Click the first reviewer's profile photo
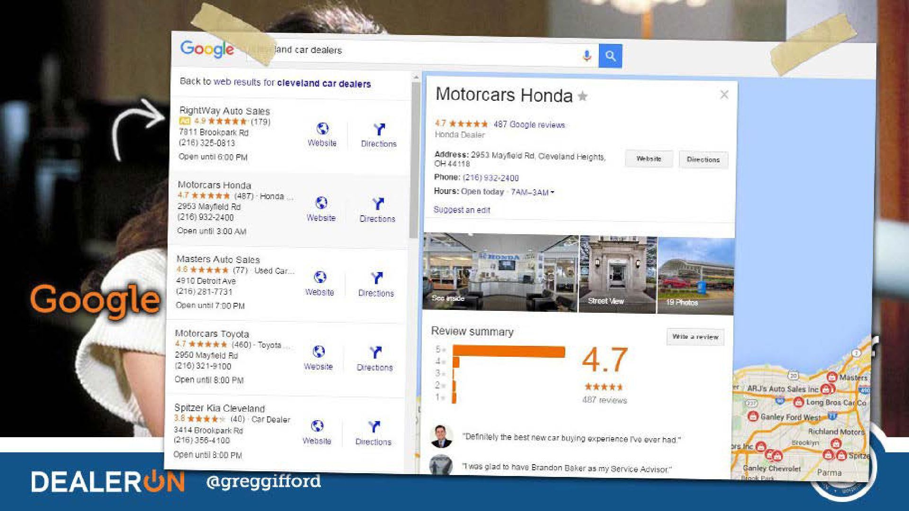Viewport: 909px width, 511px height. point(441,436)
